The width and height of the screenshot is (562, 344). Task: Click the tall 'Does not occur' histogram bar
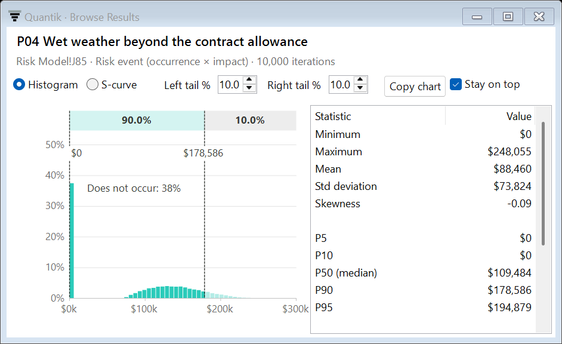pyautogui.click(x=72, y=241)
